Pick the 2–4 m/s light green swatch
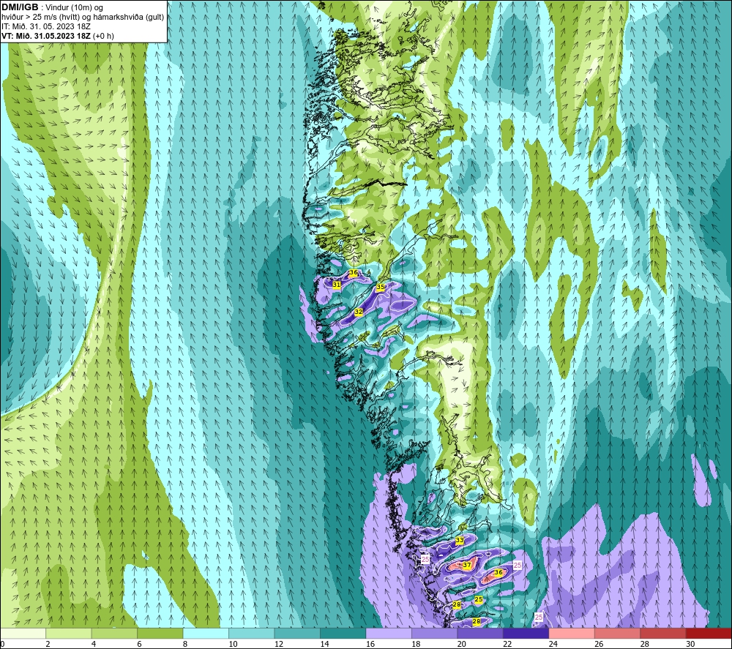The image size is (732, 649). [69, 633]
